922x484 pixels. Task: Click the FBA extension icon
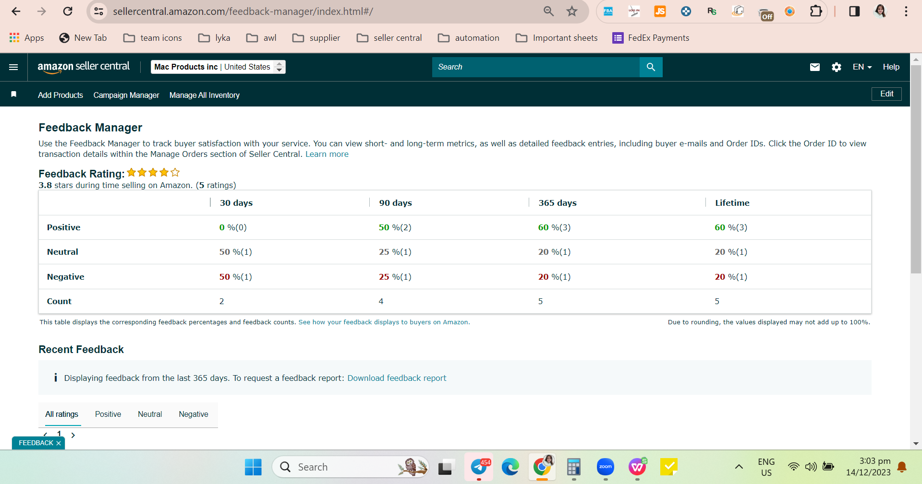pos(608,11)
